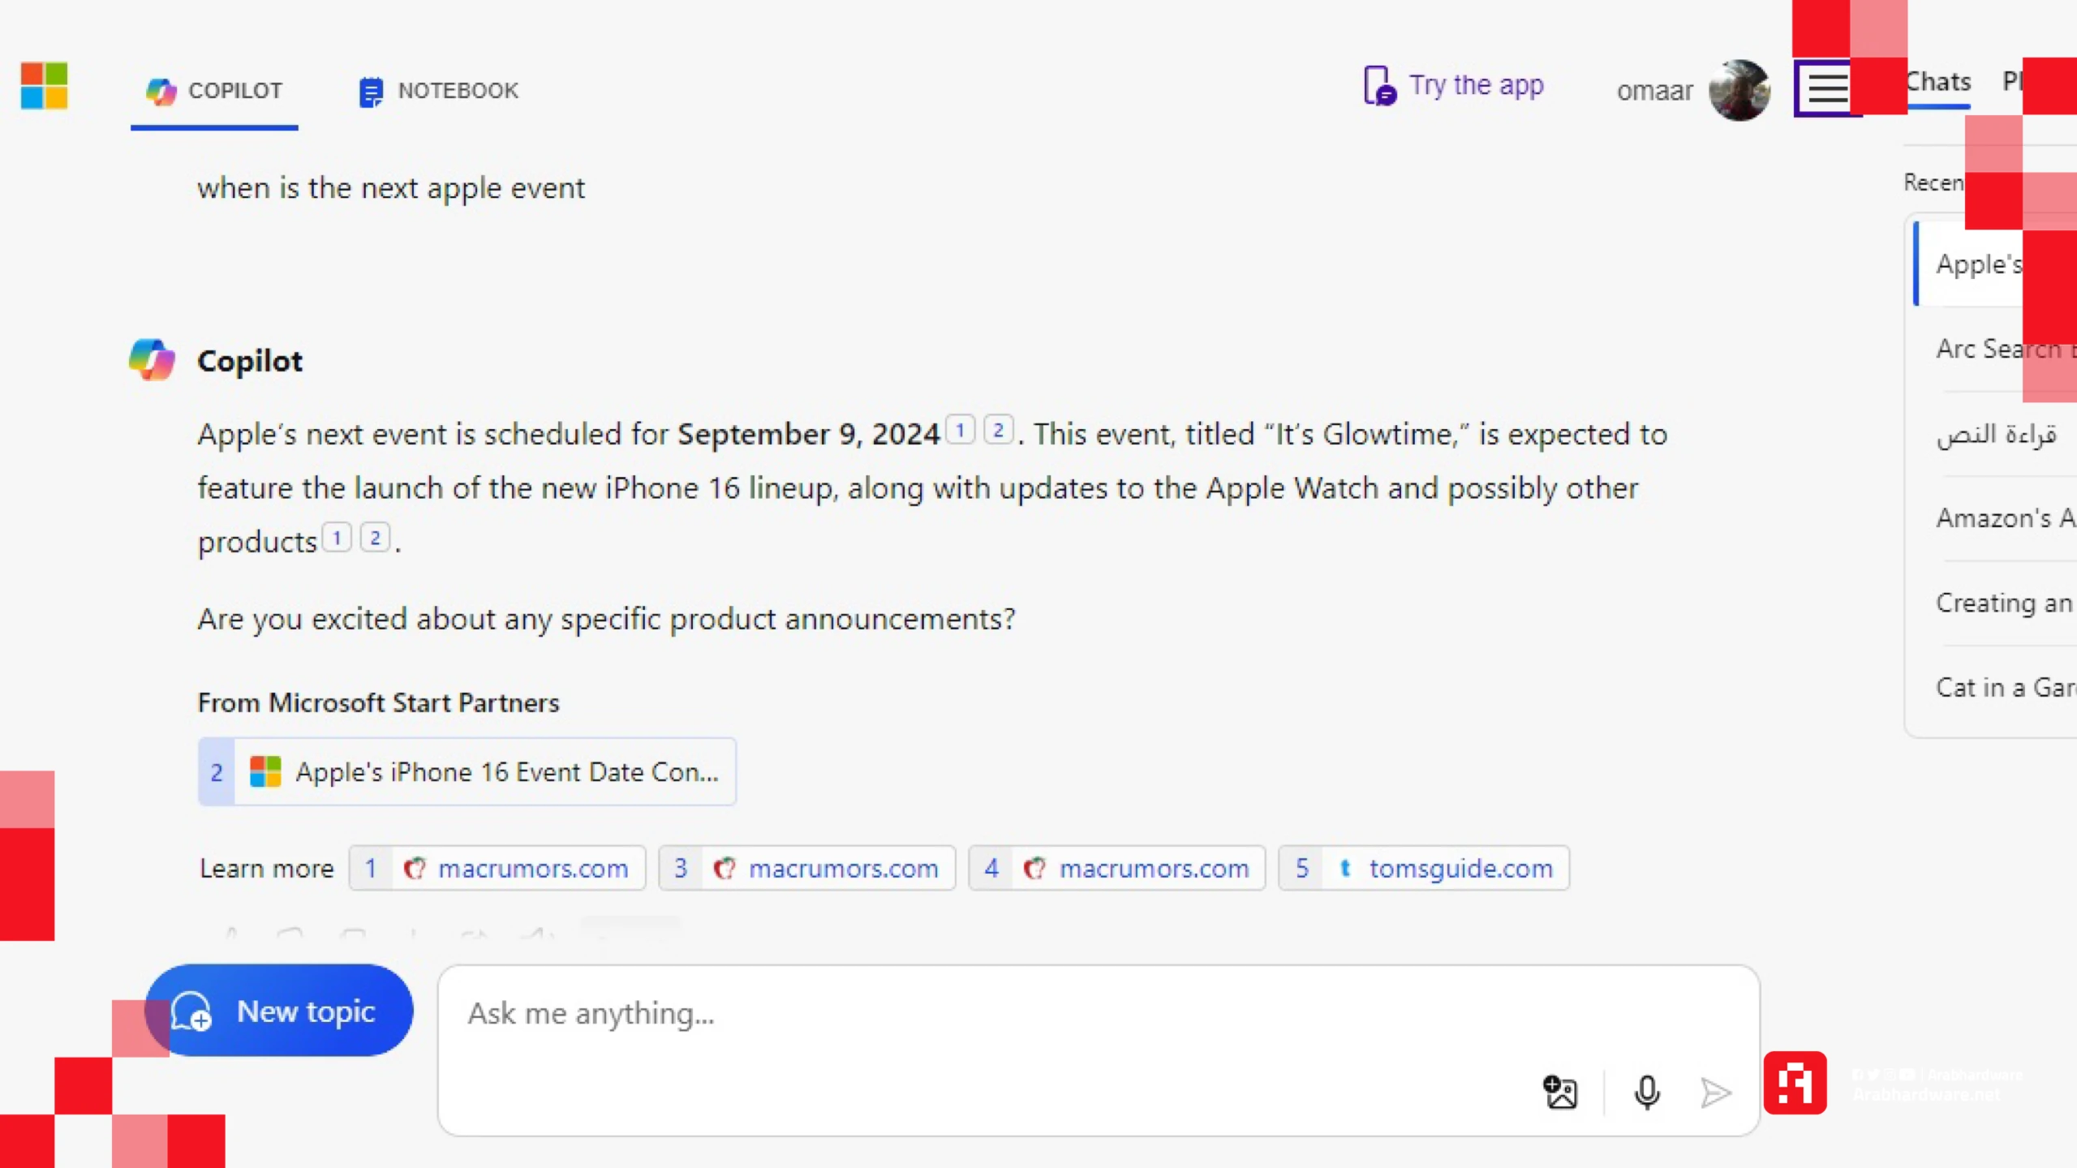
Task: Click citation 1 after September 9, 2024
Action: tap(961, 430)
